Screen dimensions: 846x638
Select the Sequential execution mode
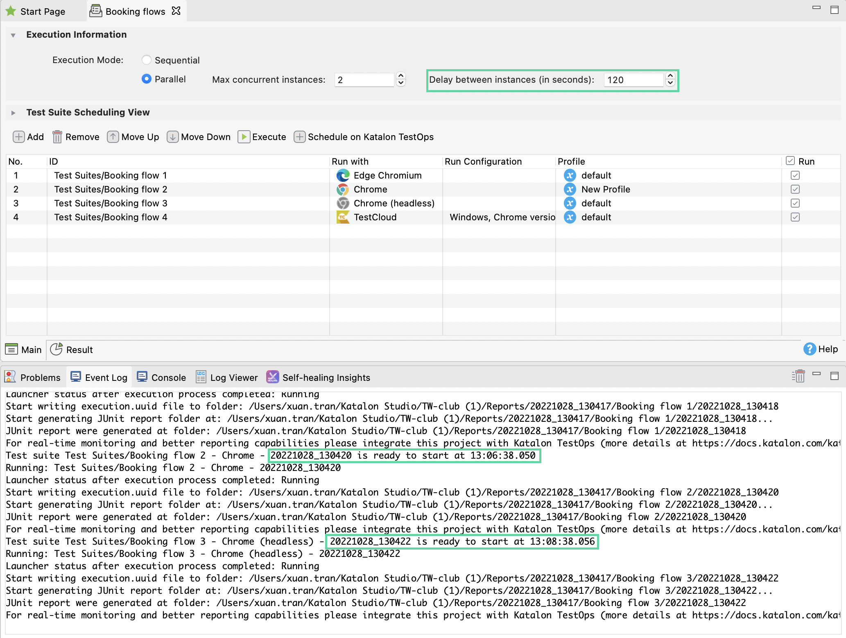(147, 60)
